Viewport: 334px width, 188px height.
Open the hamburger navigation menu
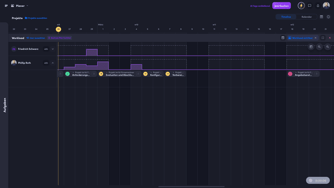pyautogui.click(x=6, y=6)
